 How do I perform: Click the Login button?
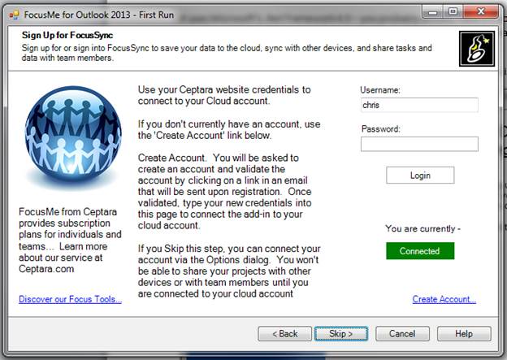coord(420,176)
